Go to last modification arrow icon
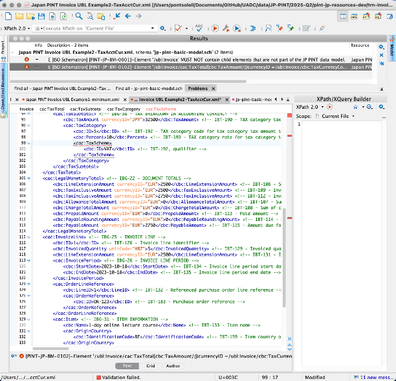Screen dimensions: 396x381 tap(116, 16)
